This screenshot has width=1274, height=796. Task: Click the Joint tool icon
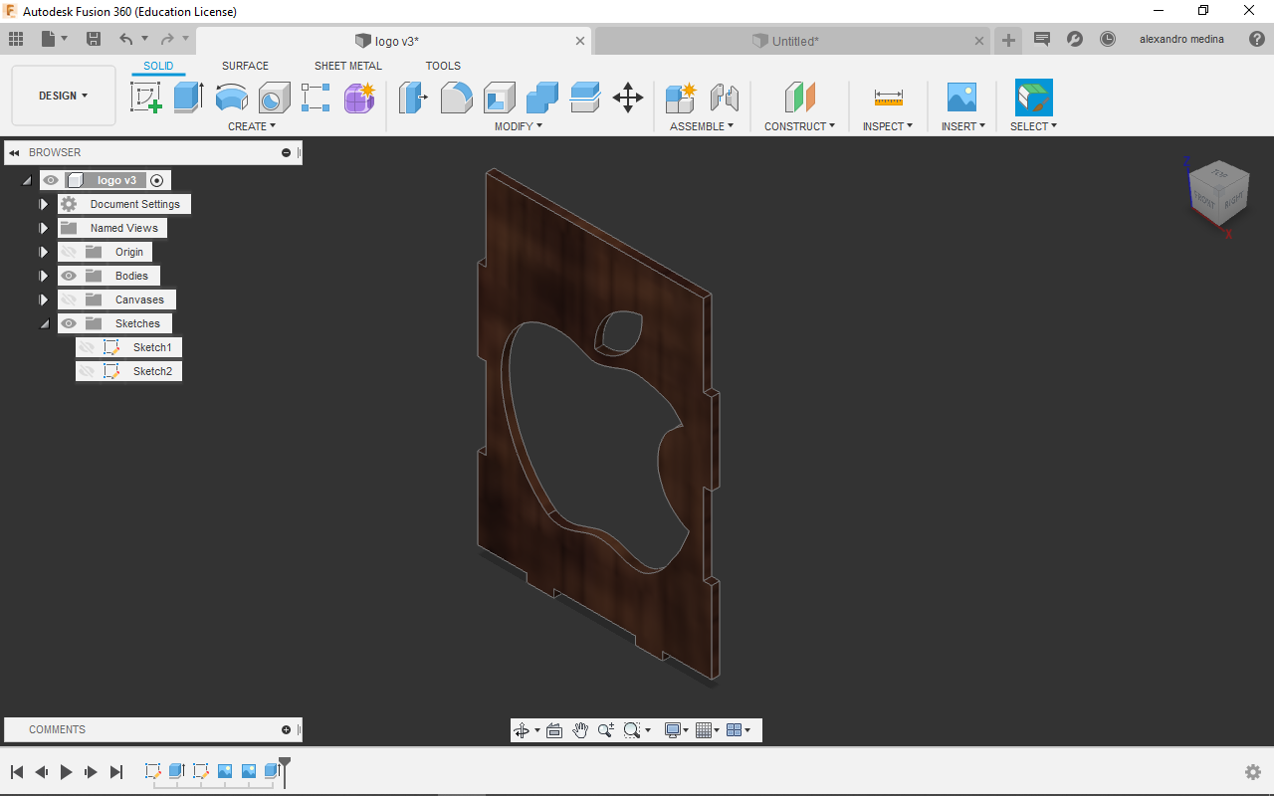tap(725, 98)
